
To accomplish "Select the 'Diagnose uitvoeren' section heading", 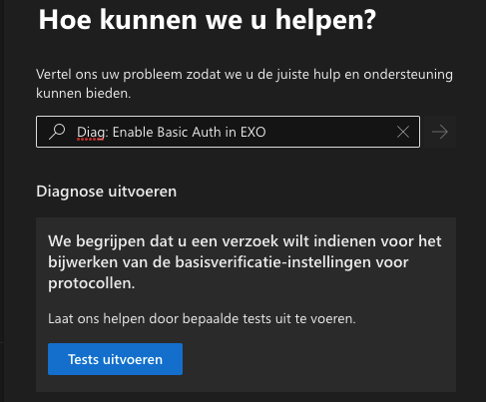I will (x=107, y=192).
